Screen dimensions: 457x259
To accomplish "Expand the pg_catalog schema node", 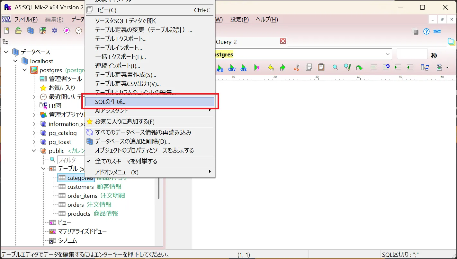I will pos(34,133).
